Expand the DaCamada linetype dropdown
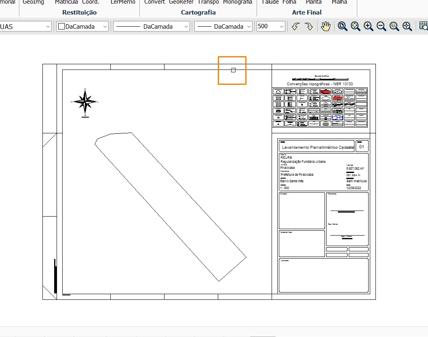Viewport: 428px width, 337px height. [185, 26]
